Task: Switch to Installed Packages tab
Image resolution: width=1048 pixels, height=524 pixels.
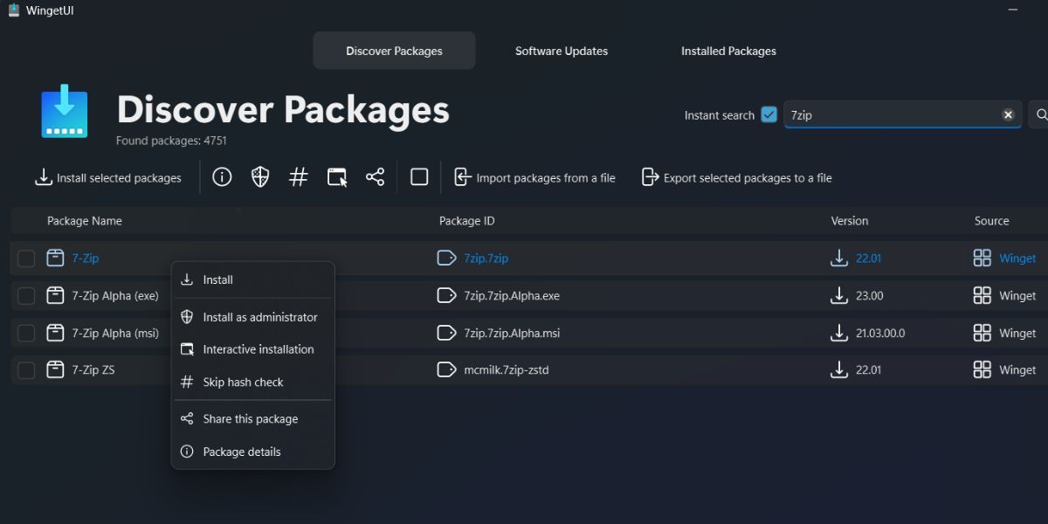Action: (x=728, y=51)
